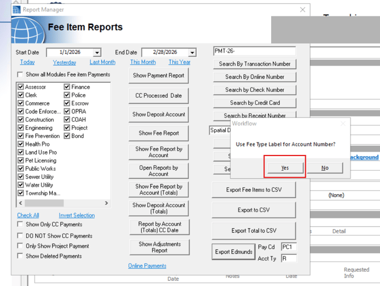The width and height of the screenshot is (380, 286).
Task: Click Export Fee Items to CSV
Action: pos(254,190)
